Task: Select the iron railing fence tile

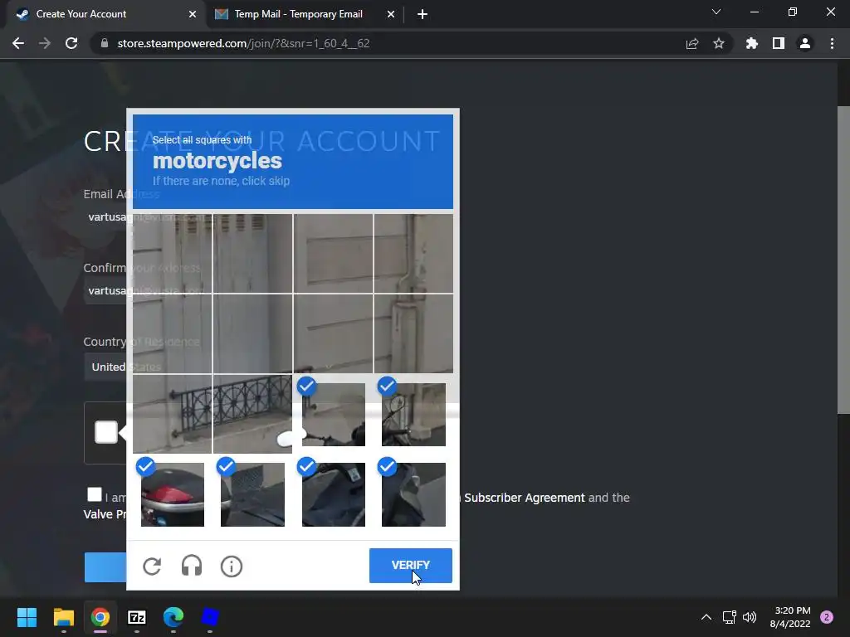Action: pyautogui.click(x=252, y=414)
